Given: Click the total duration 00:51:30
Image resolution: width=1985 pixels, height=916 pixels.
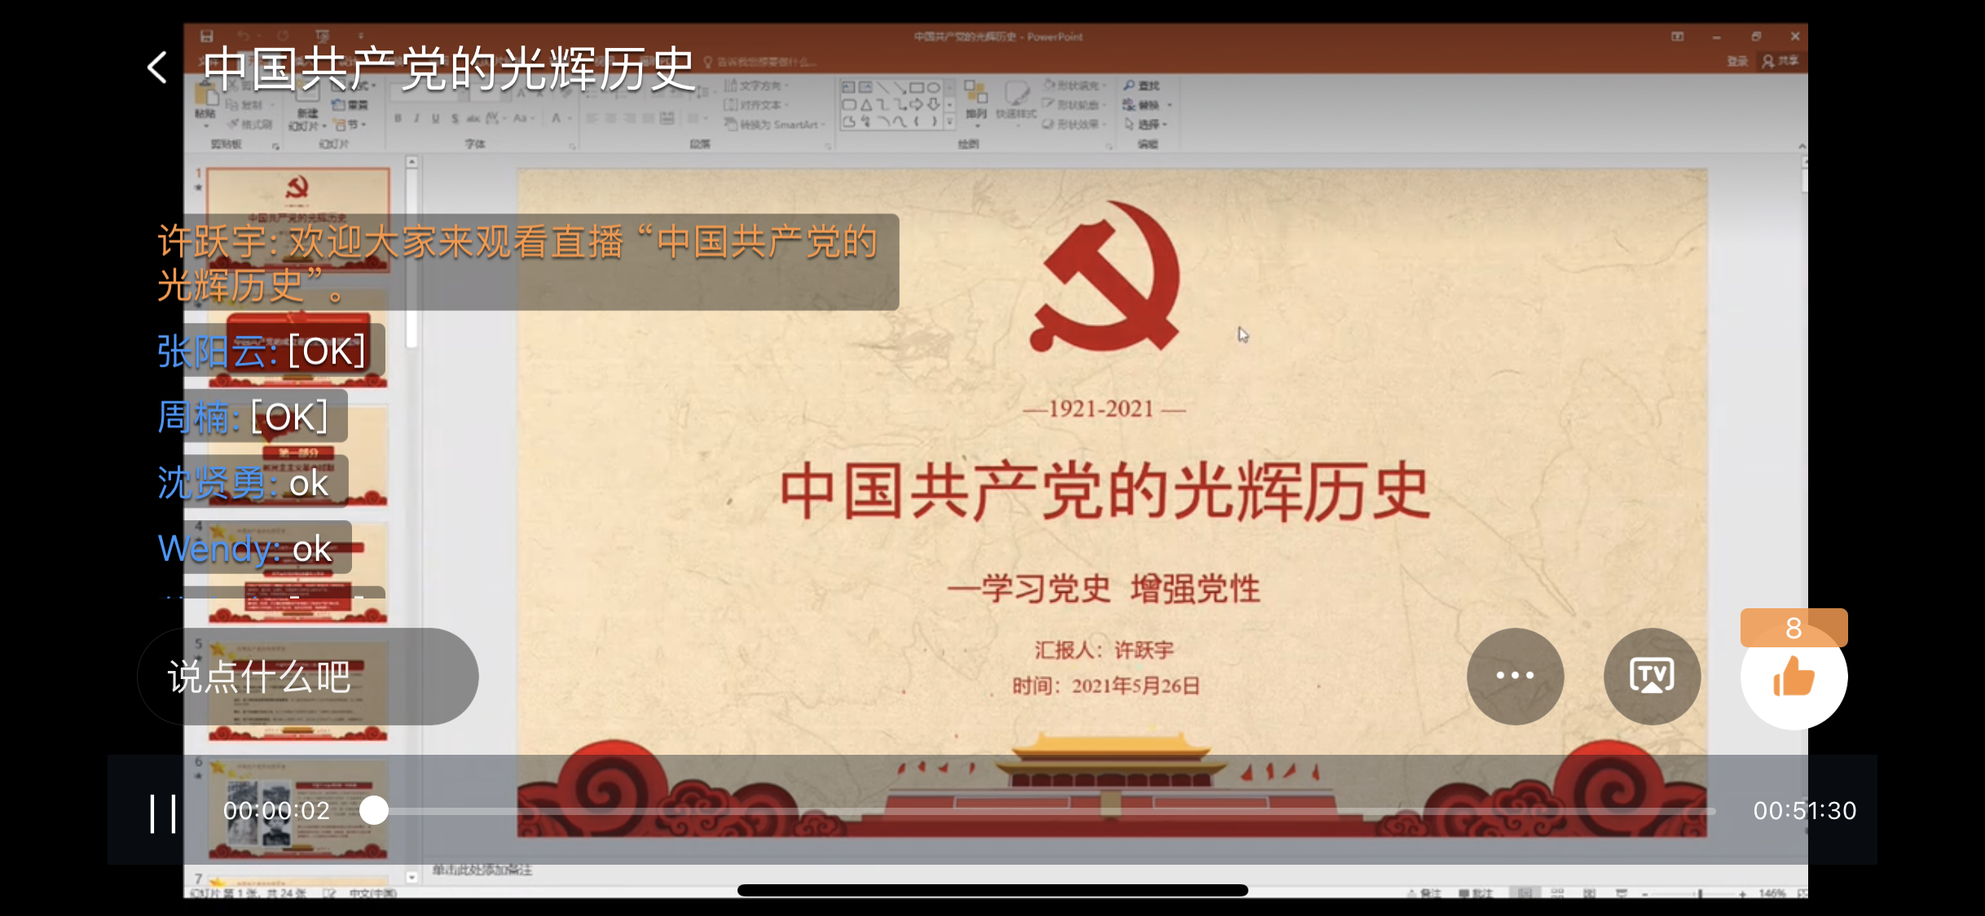Looking at the screenshot, I should coord(1805,811).
